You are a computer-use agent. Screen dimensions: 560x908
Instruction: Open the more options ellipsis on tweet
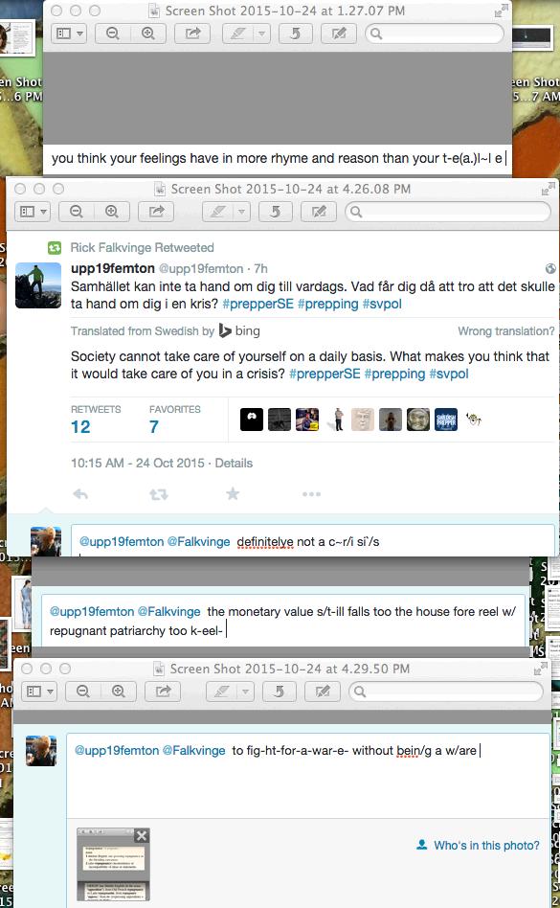pos(311,494)
